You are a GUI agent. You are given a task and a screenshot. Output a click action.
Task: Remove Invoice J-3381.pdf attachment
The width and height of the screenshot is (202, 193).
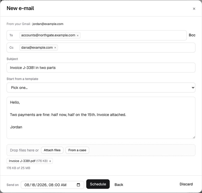click(50, 161)
